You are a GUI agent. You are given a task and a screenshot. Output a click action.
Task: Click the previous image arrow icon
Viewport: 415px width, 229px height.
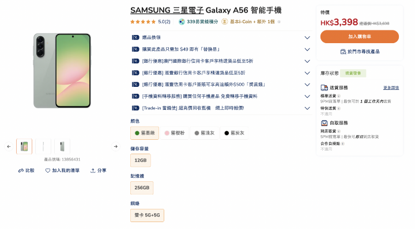coord(9,146)
